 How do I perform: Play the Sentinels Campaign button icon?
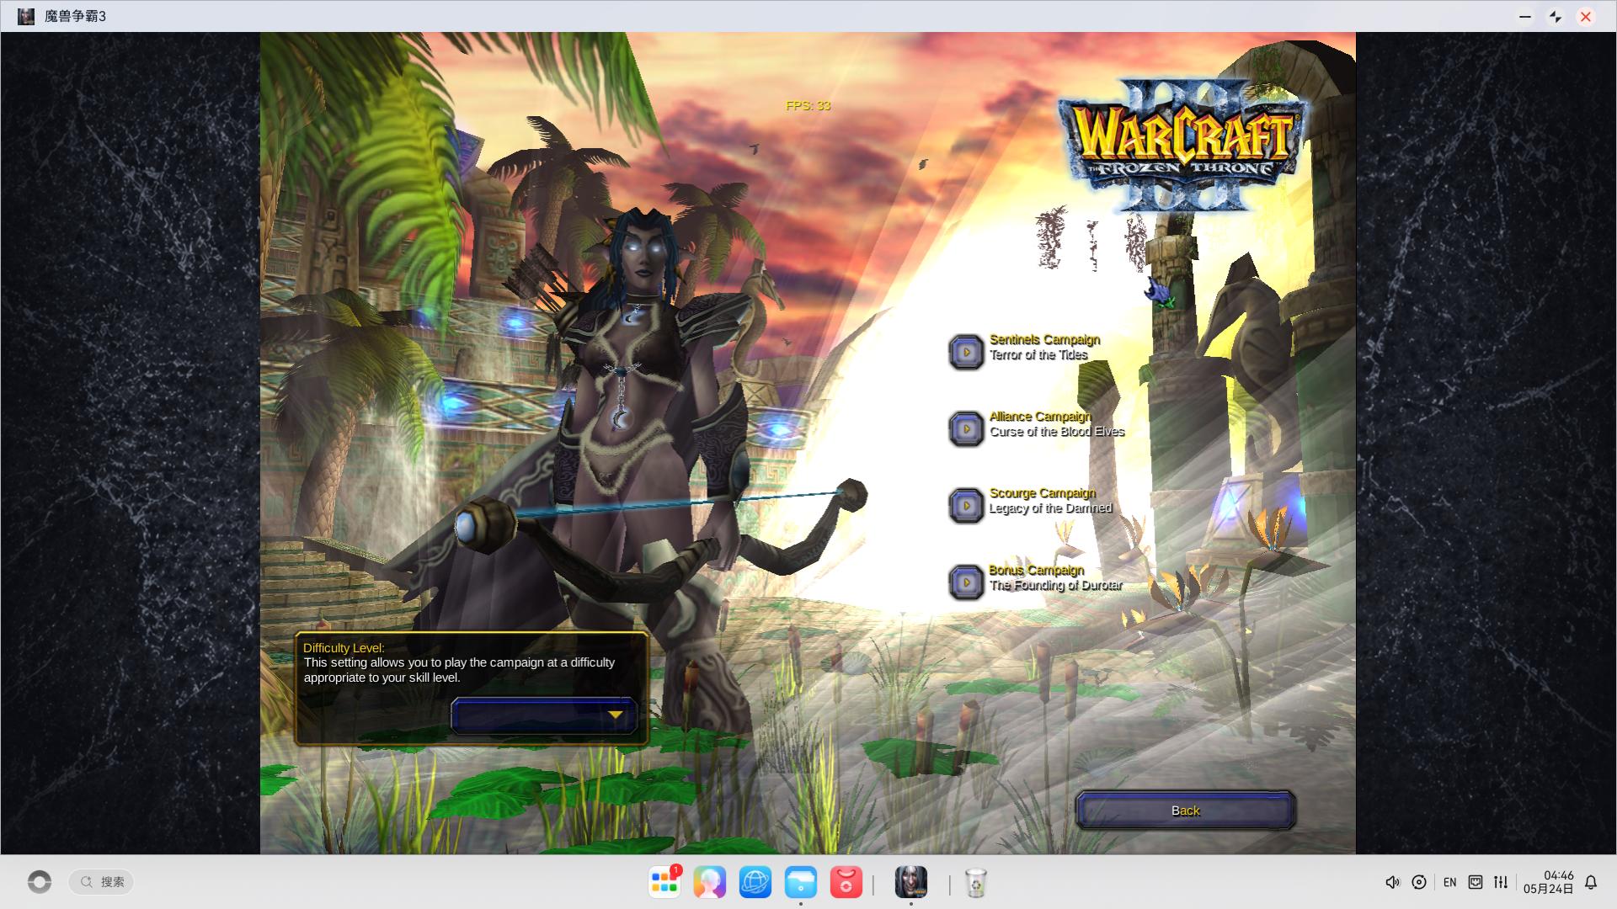(x=966, y=352)
